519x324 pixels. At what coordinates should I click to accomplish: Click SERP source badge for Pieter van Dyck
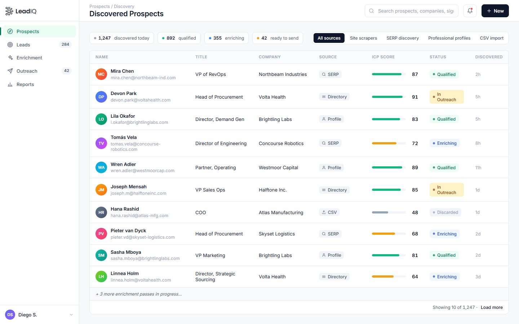click(x=330, y=234)
